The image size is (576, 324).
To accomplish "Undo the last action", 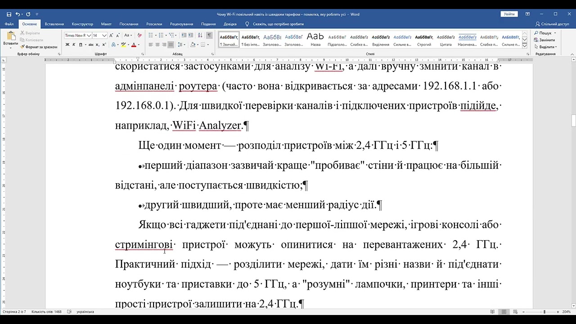I will coord(18,14).
